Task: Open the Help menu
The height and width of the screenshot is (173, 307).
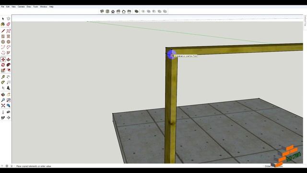Action: [x=51, y=7]
